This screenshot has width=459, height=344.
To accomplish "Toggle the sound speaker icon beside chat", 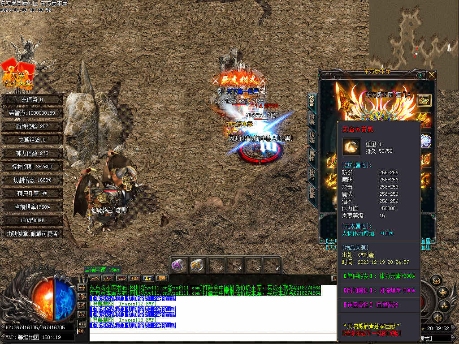I will click(82, 288).
